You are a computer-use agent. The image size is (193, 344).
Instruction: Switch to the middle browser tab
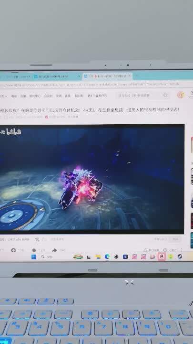(x=57, y=76)
